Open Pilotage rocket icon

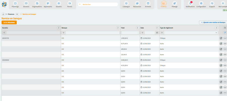point(175,5)
